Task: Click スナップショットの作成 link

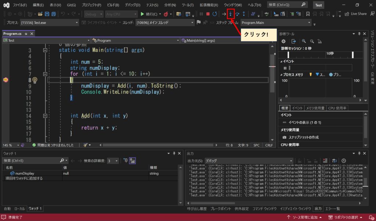Action: click(303, 137)
